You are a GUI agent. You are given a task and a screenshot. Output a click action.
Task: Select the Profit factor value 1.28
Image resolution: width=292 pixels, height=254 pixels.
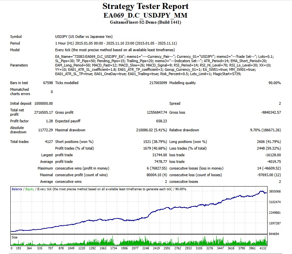tap(49, 121)
